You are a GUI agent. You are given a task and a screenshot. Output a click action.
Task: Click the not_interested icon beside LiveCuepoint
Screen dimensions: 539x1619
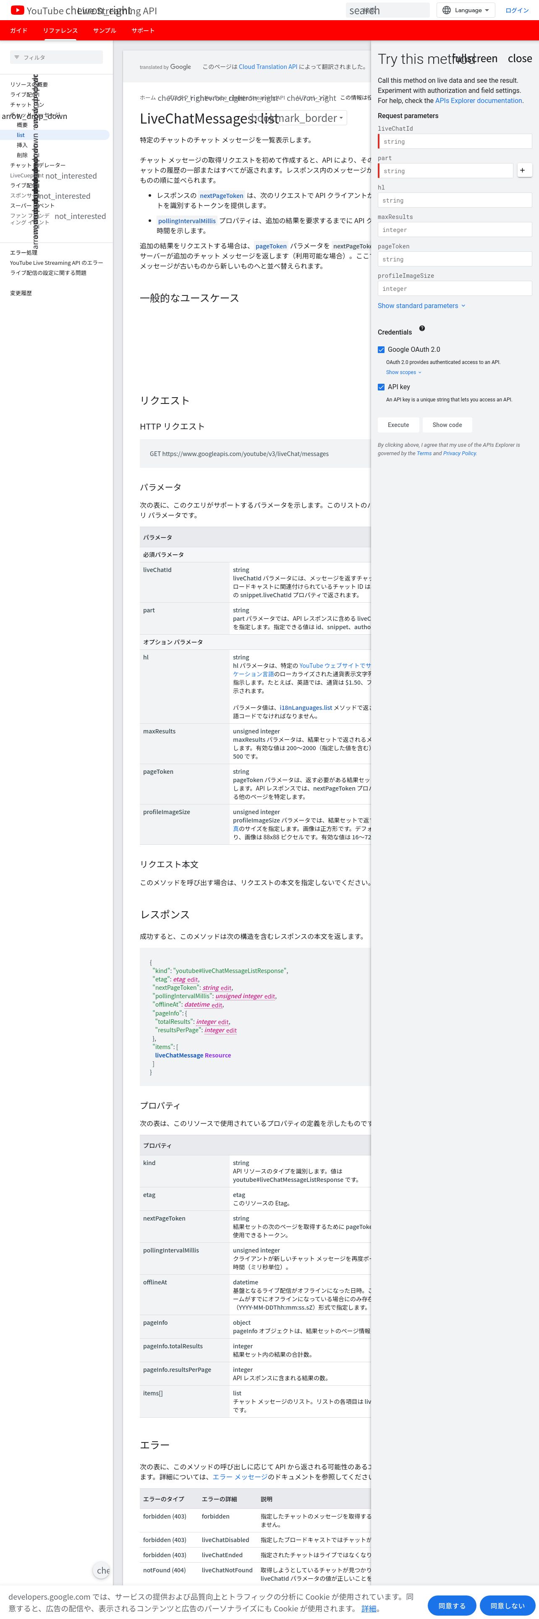tap(71, 176)
